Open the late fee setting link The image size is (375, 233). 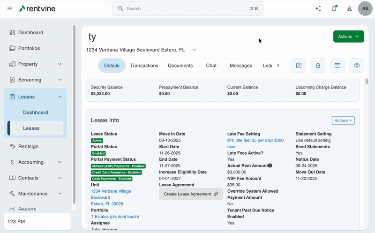(x=255, y=140)
